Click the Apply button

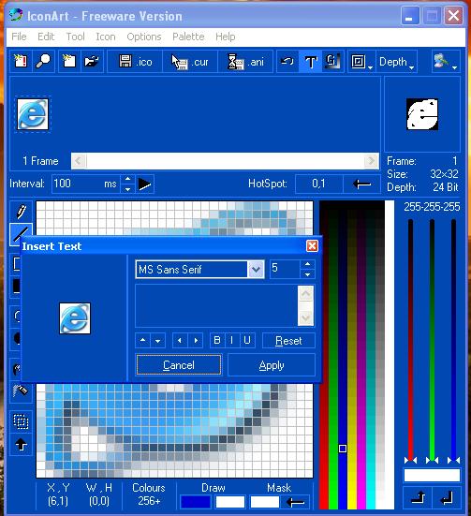pyautogui.click(x=272, y=365)
